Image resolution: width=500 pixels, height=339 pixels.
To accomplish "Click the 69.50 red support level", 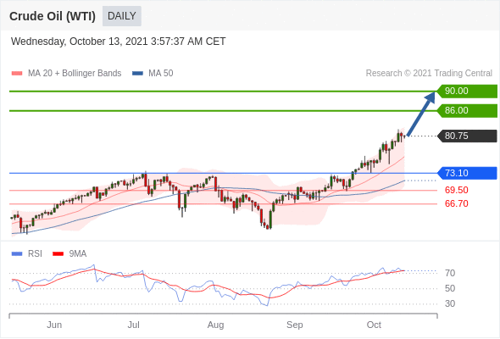I will (x=456, y=190).
